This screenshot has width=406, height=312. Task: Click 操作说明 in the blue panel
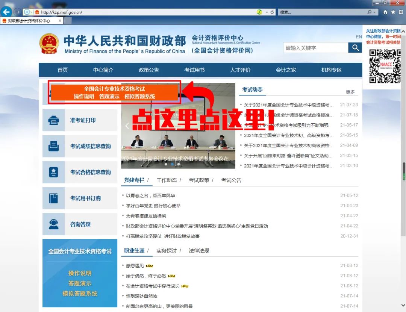[x=80, y=273]
